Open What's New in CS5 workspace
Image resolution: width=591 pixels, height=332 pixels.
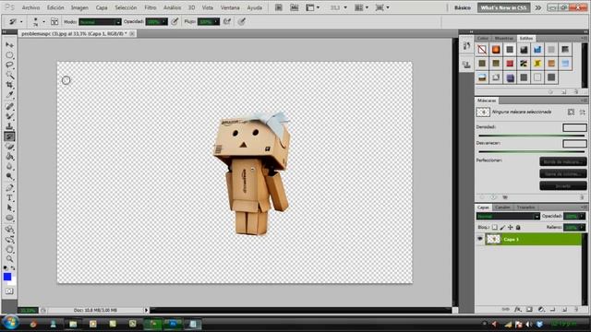pos(503,7)
